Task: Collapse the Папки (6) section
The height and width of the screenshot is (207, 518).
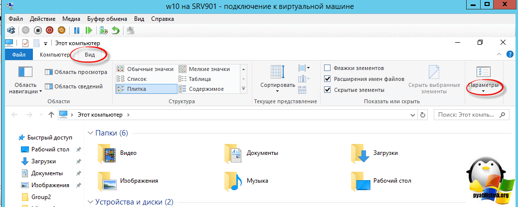Action: tap(90, 133)
